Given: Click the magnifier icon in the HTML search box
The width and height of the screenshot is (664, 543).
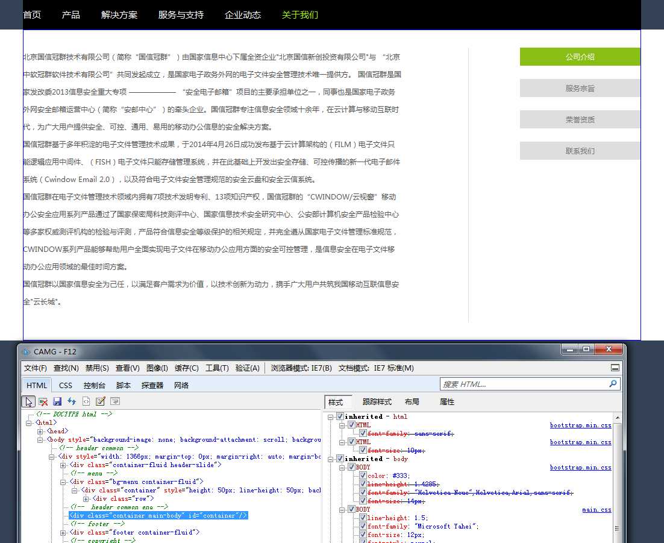Looking at the screenshot, I should [x=613, y=384].
